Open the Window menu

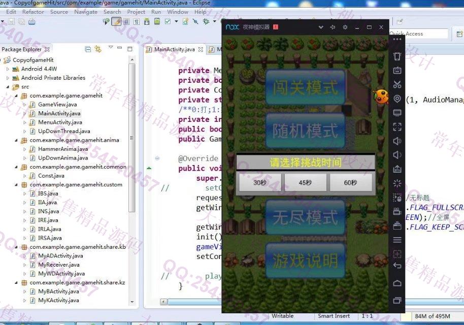coord(178,12)
